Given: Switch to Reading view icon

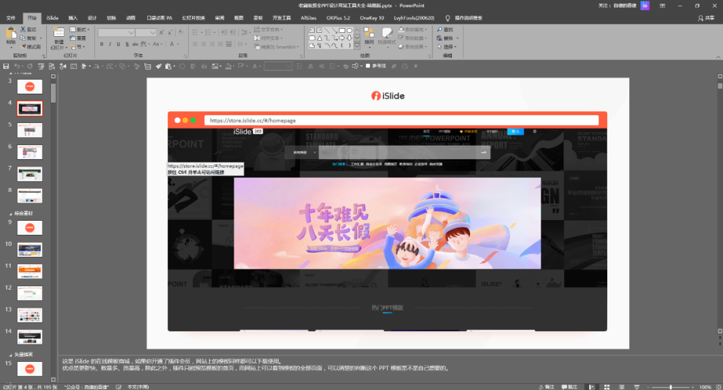Looking at the screenshot, I should [621, 387].
